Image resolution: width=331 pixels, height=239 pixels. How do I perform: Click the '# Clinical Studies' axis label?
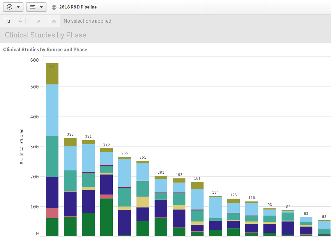coord(22,147)
